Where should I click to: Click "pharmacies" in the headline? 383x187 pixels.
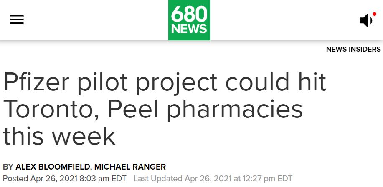[233, 110]
